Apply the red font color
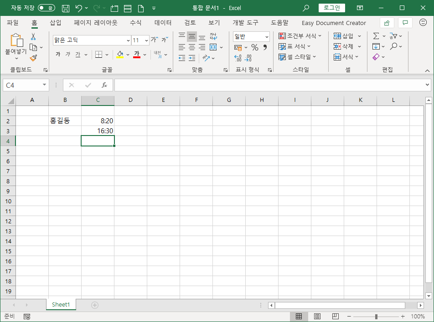The width and height of the screenshot is (434, 322). [x=137, y=55]
